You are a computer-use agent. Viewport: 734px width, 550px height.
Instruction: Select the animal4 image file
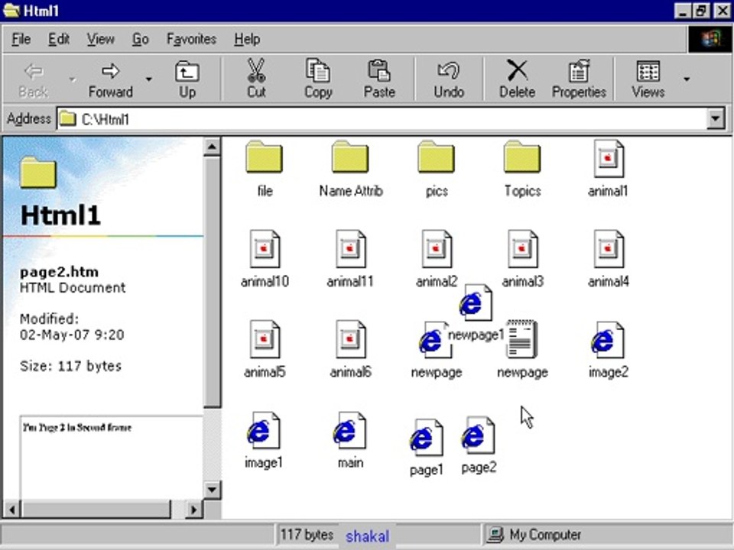click(x=608, y=259)
